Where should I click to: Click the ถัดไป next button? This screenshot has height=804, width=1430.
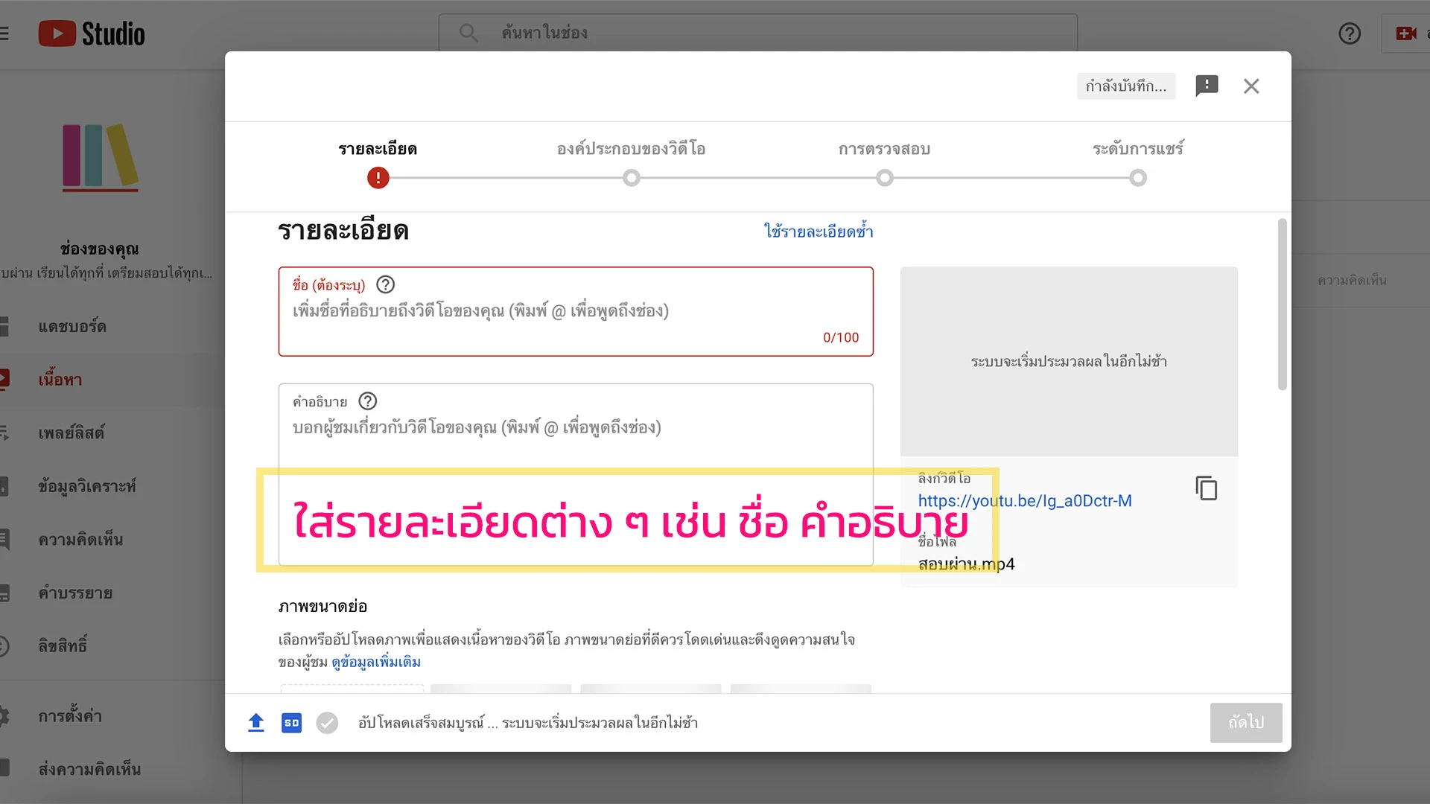tap(1246, 723)
